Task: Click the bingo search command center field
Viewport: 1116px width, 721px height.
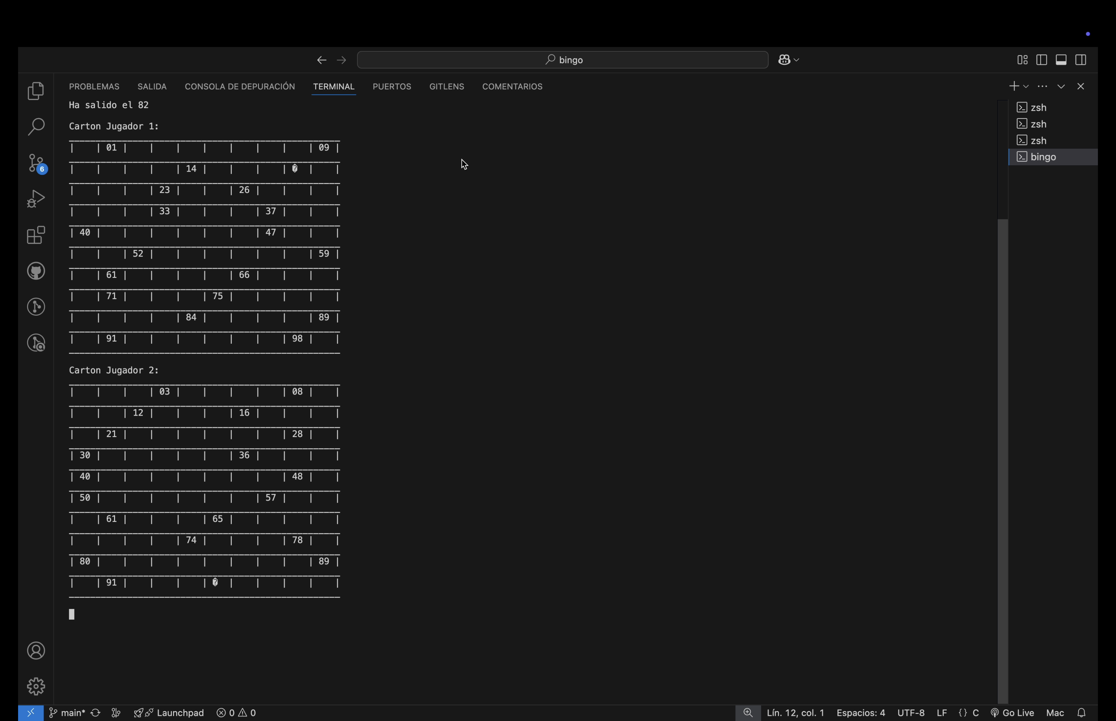Action: 563,60
